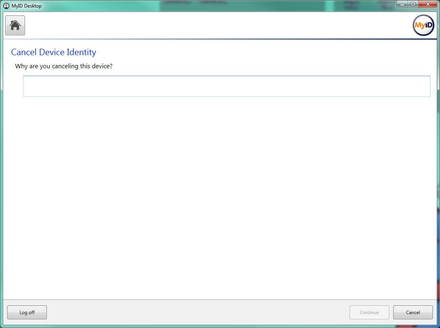Focus the cancellation reason text box
The width and height of the screenshot is (440, 328).
(x=226, y=86)
